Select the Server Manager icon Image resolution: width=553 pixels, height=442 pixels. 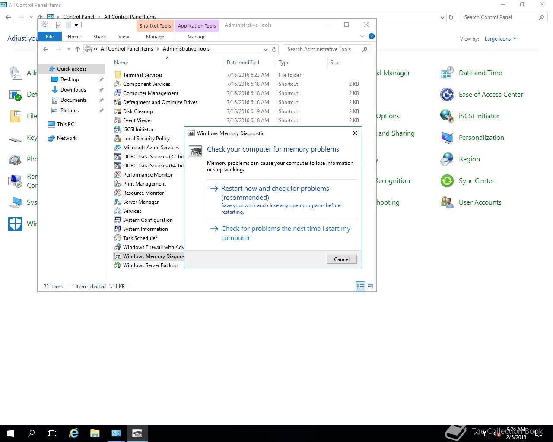point(118,202)
